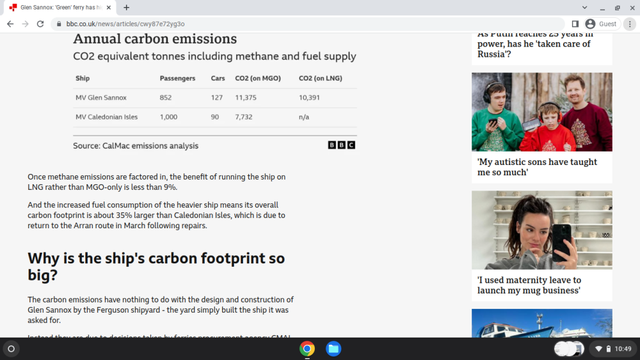
Task: Click the browser forward arrow
Action: point(26,24)
